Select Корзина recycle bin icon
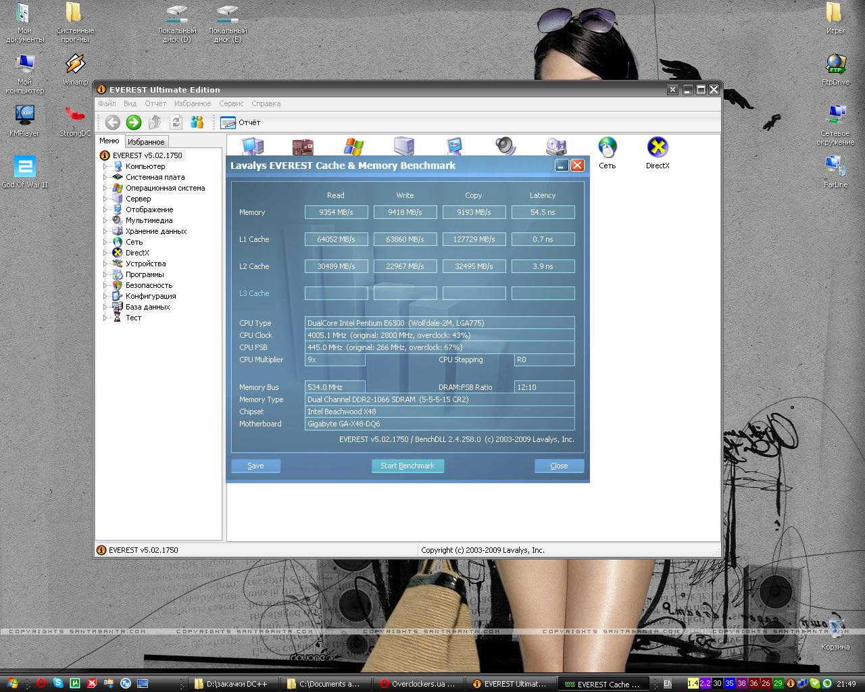The height and width of the screenshot is (692, 865). pos(835,634)
